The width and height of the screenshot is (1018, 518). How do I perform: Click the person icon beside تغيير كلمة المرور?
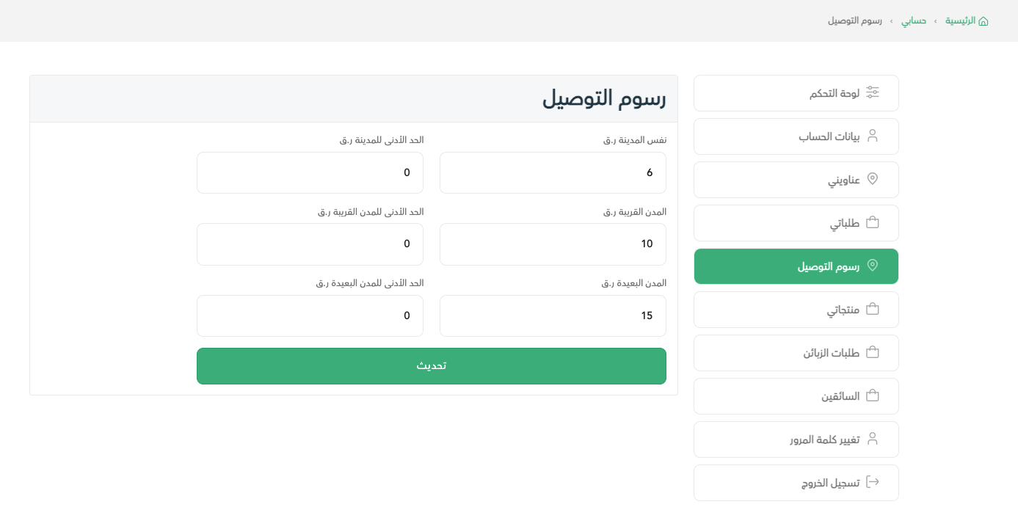pyautogui.click(x=873, y=439)
